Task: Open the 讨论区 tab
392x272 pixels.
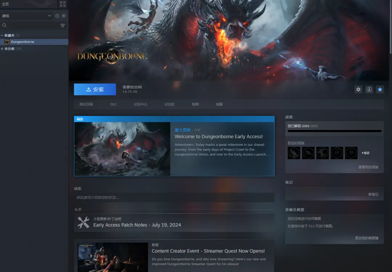Action: click(x=170, y=104)
